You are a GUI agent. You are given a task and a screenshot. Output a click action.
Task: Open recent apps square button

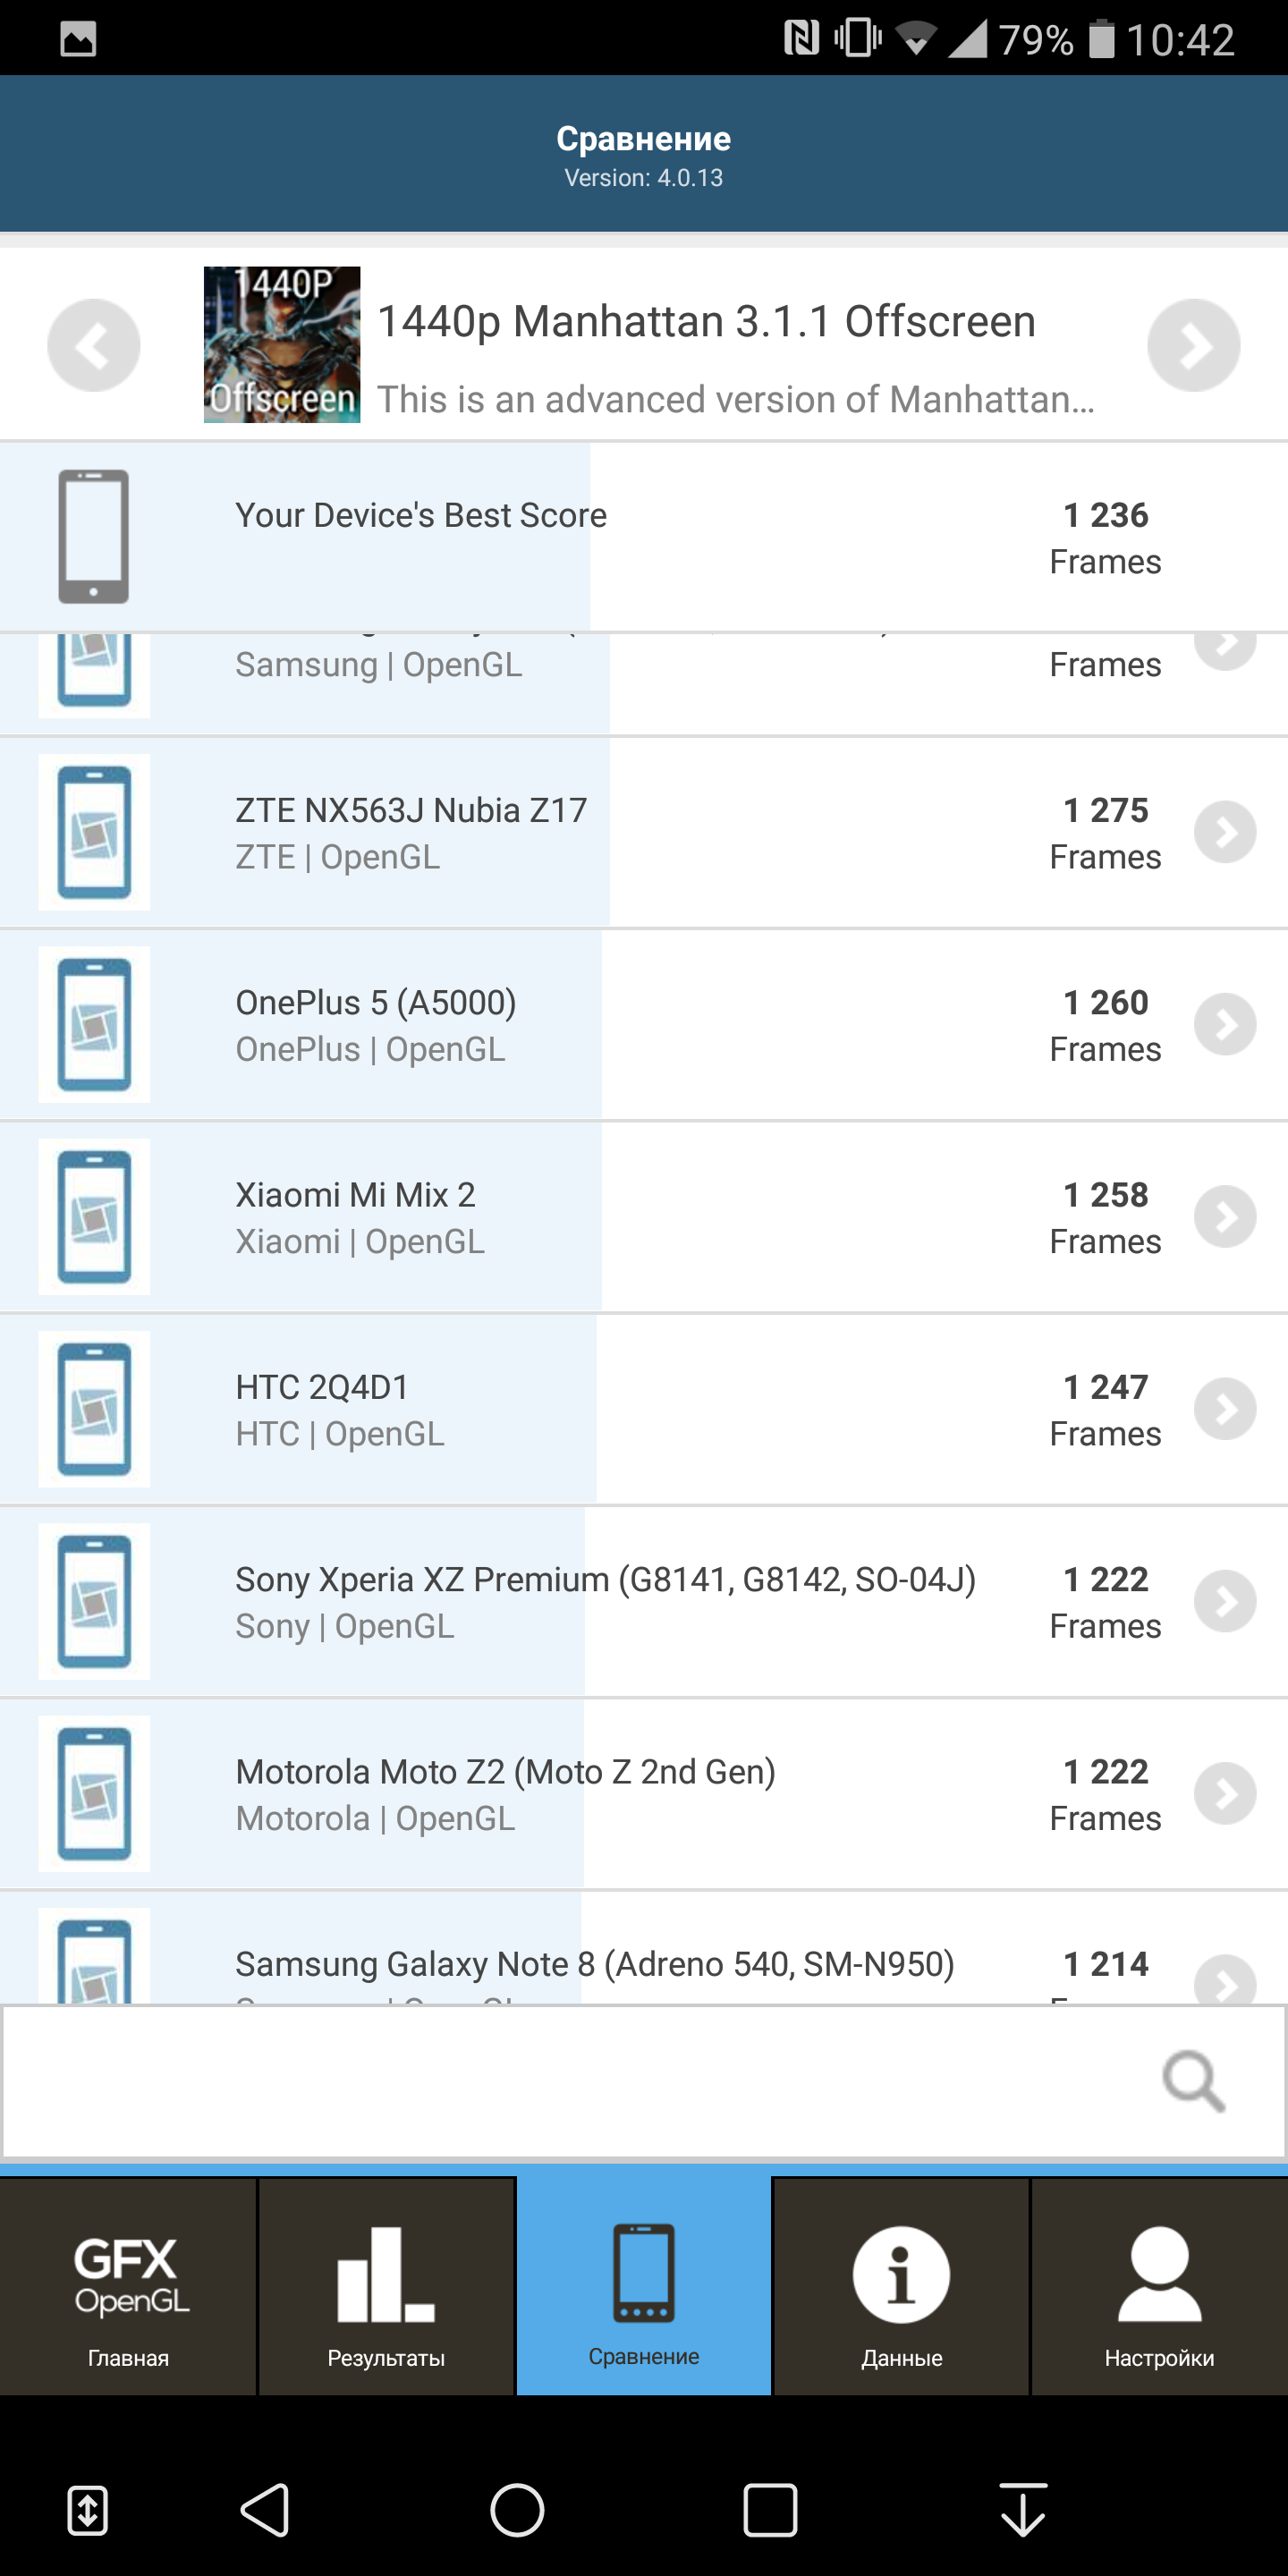click(770, 2510)
